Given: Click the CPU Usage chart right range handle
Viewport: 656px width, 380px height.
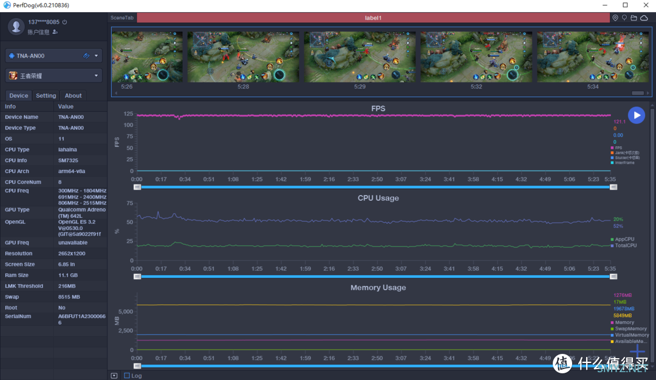Looking at the screenshot, I should point(613,276).
